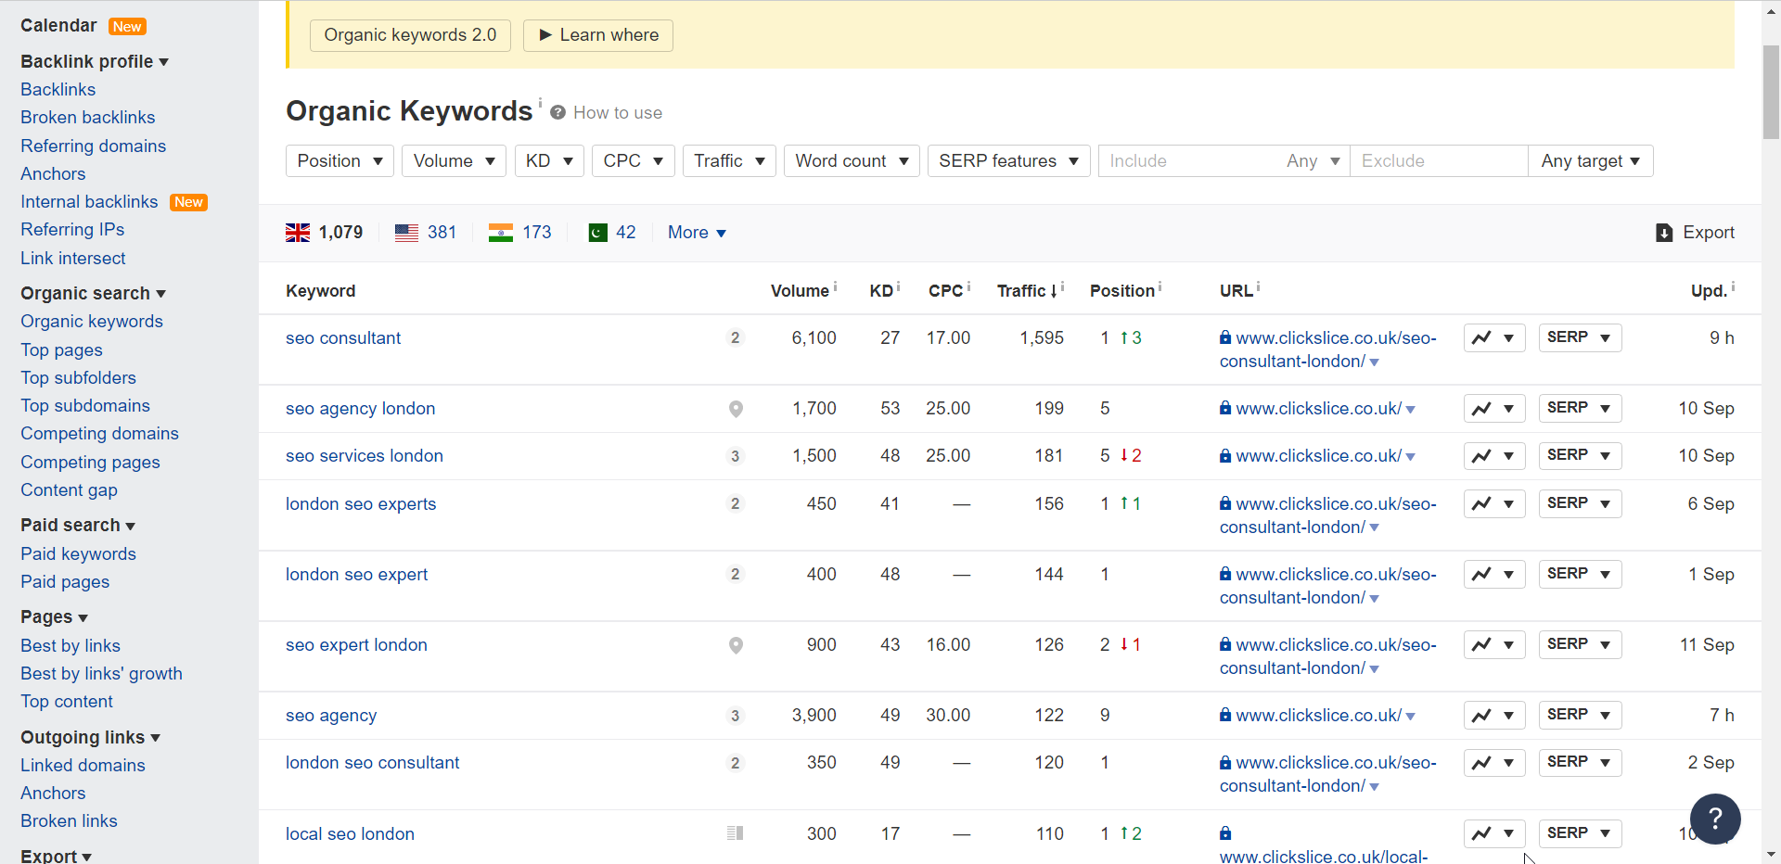Open Top pages in sidebar
Screen dimensions: 1781x864
[x=61, y=350]
